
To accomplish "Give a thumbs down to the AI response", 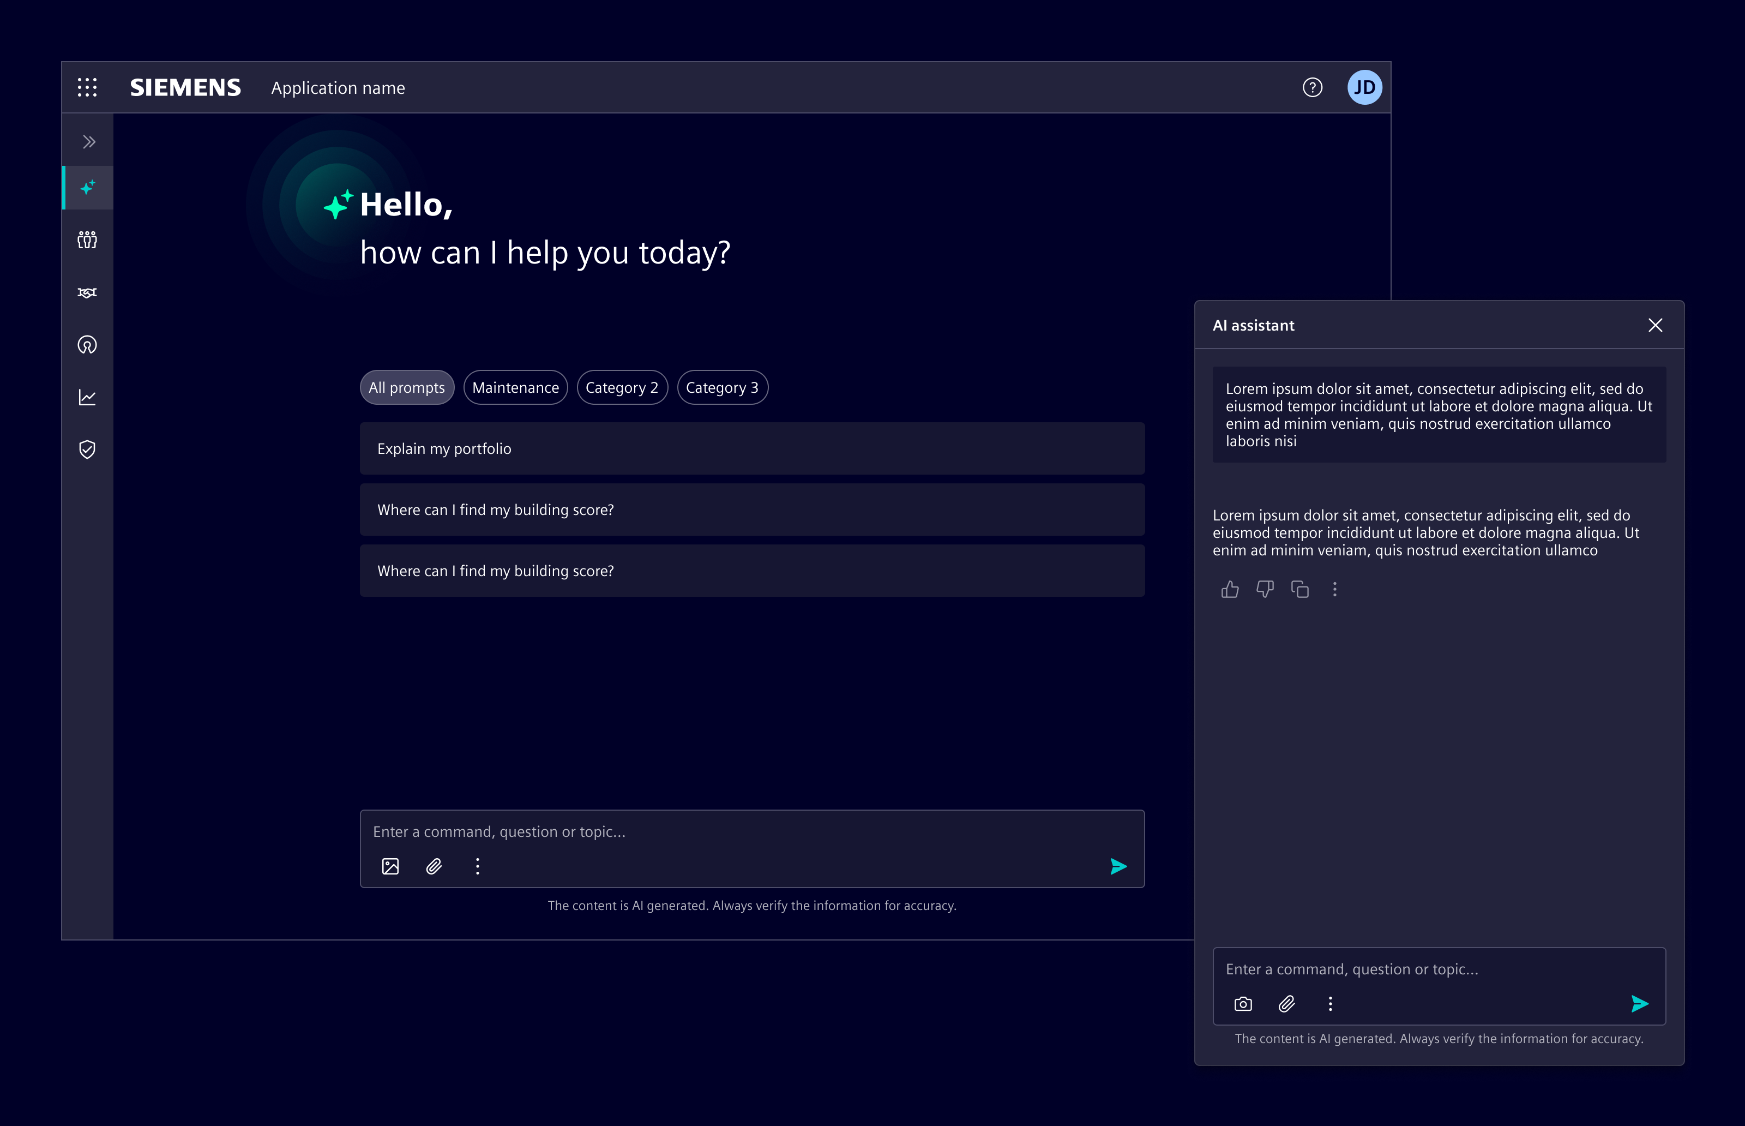I will (1266, 589).
